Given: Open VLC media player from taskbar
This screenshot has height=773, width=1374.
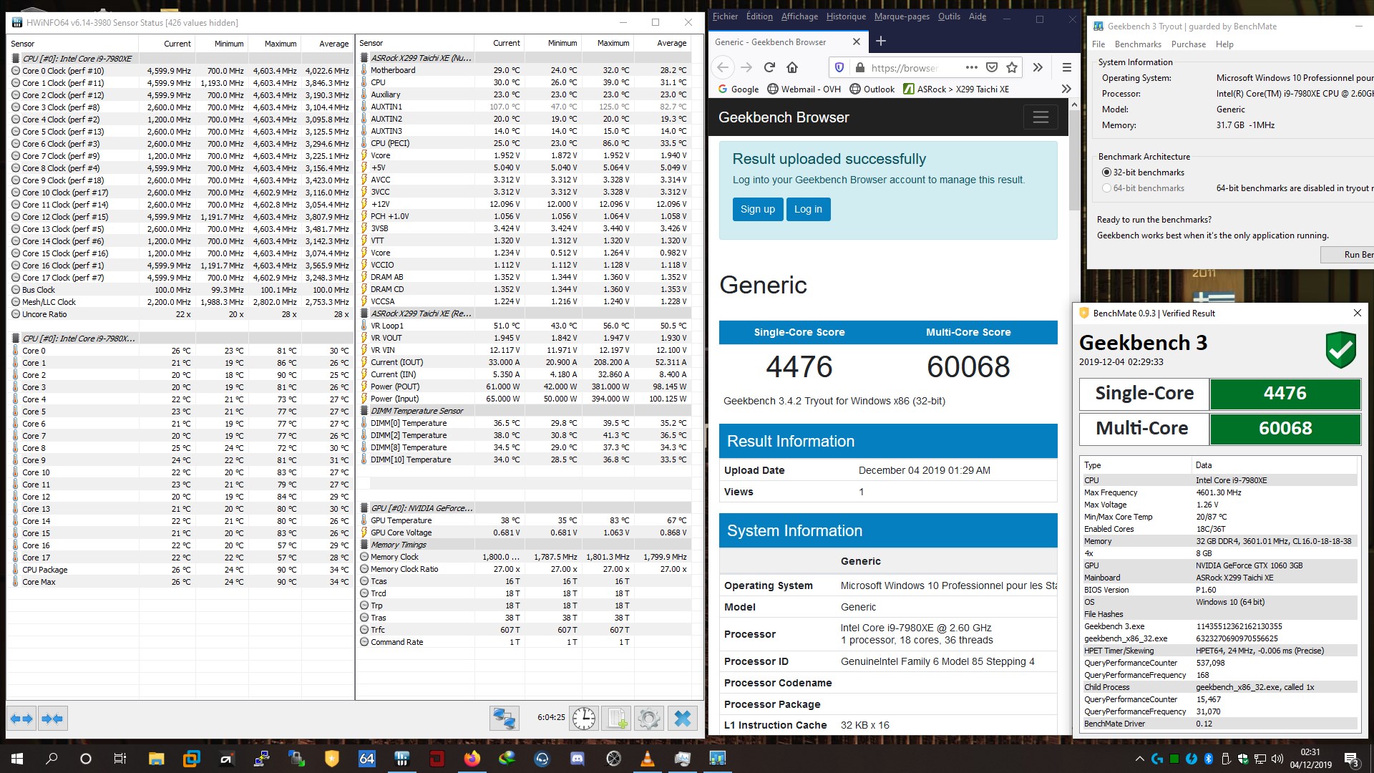Looking at the screenshot, I should tap(648, 759).
